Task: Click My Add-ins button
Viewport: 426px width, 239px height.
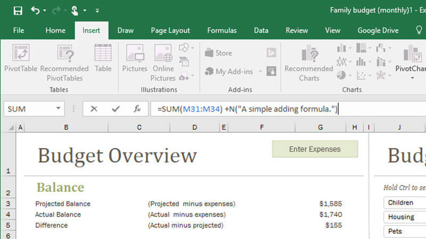Action: pos(229,72)
